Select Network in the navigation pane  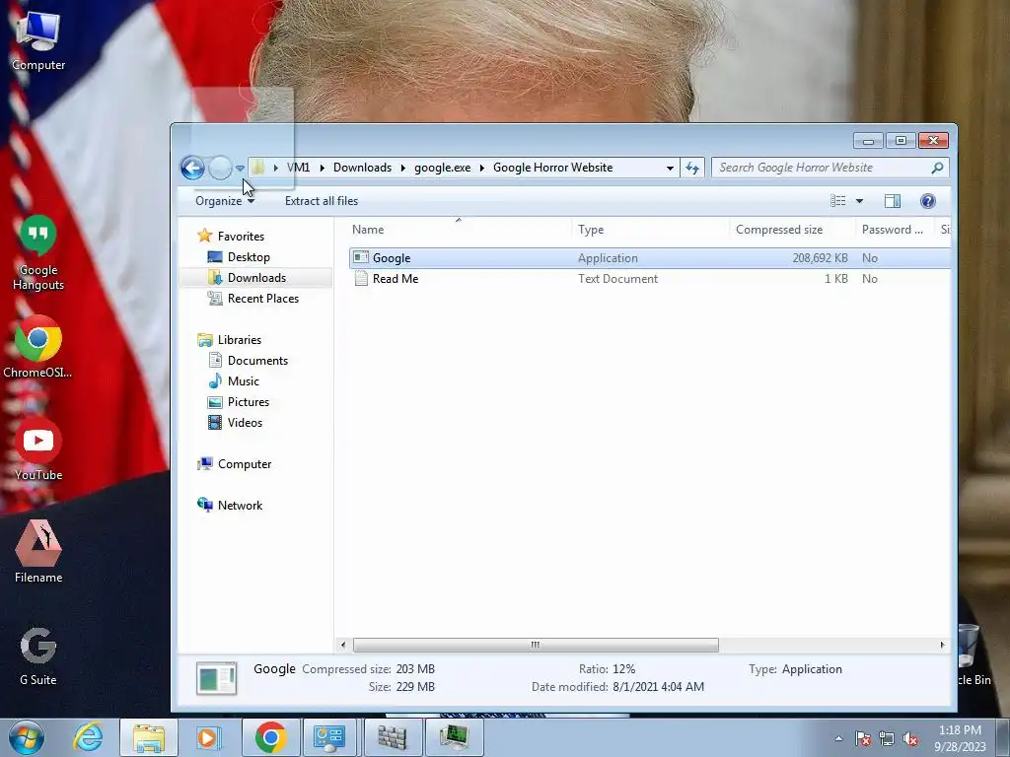(x=240, y=506)
